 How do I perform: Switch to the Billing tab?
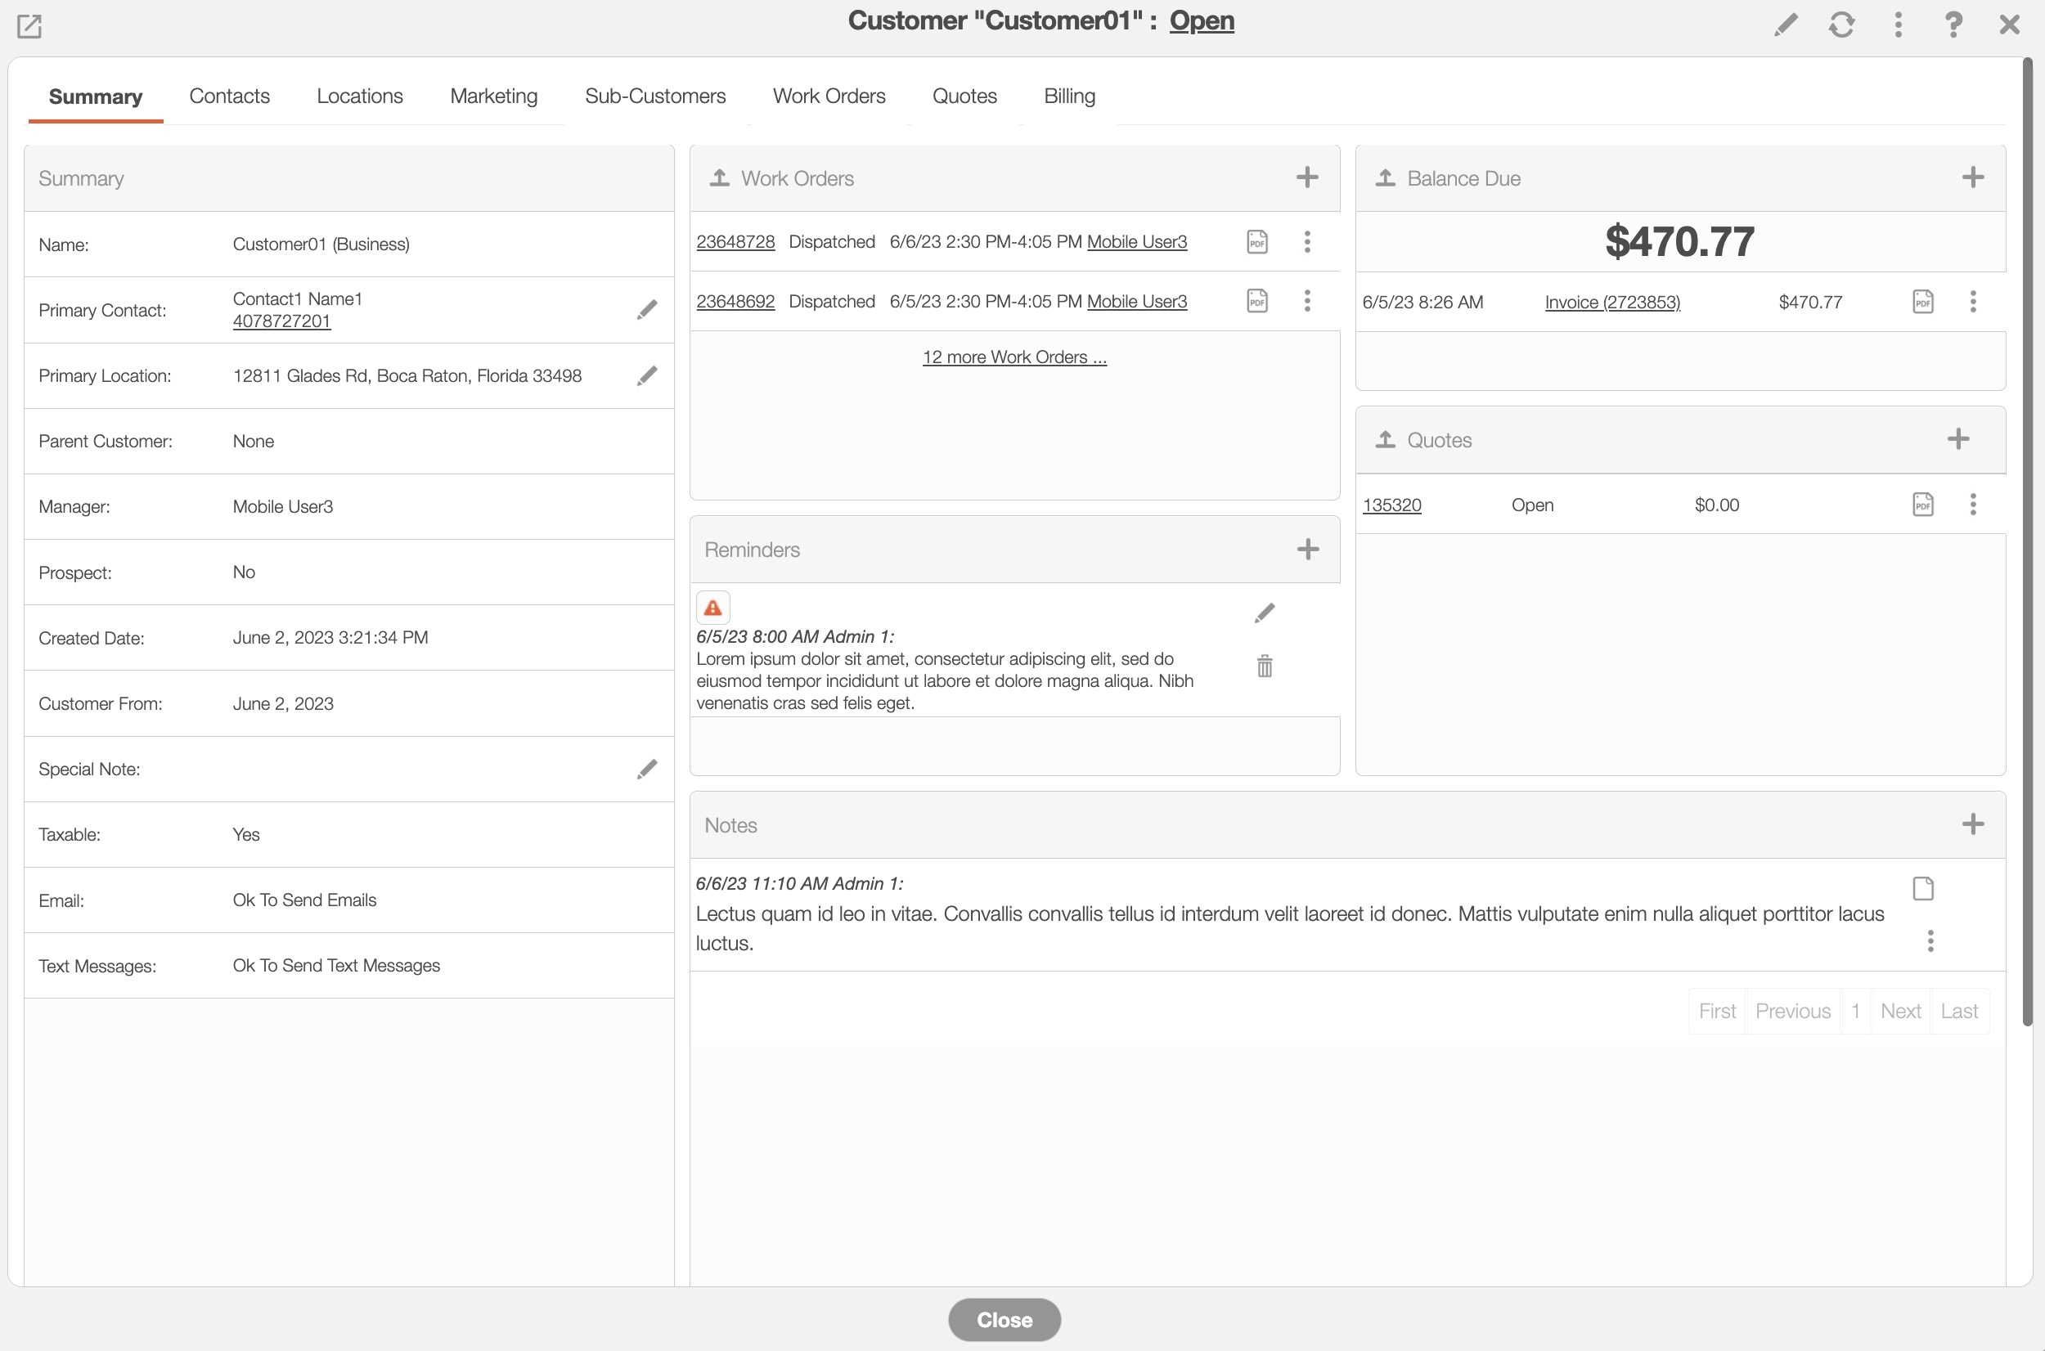(x=1068, y=96)
